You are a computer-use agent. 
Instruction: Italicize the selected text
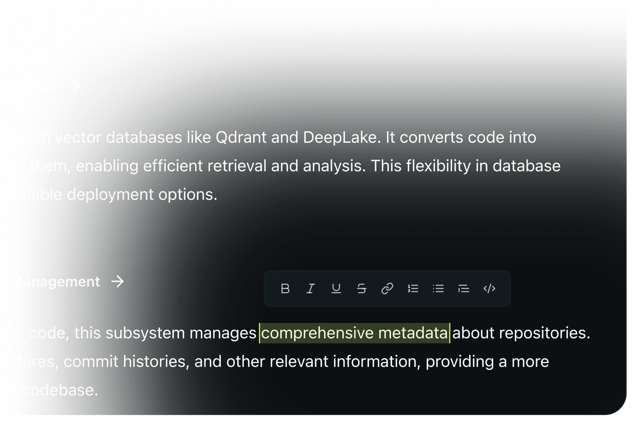311,289
